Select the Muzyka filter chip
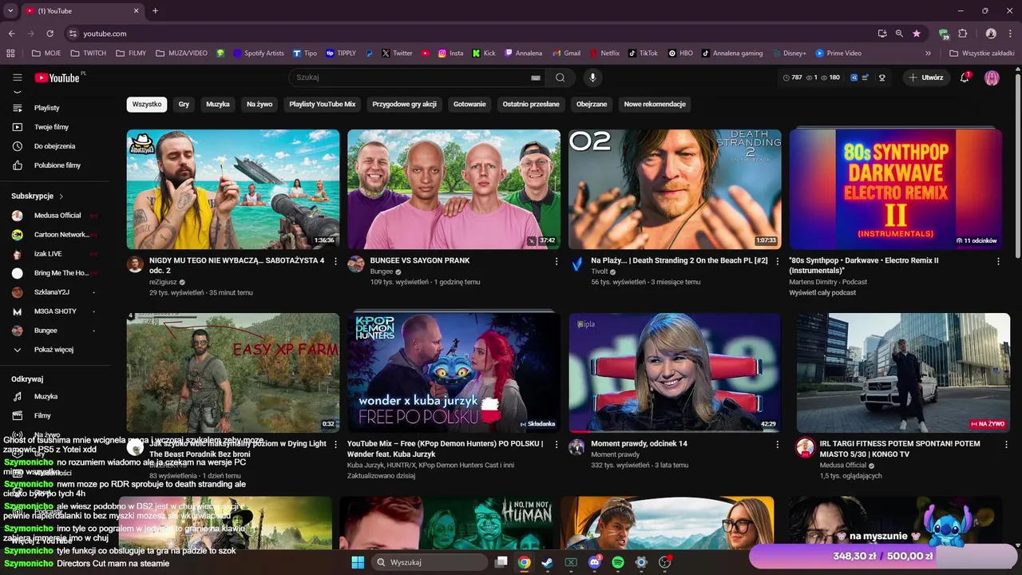Screen dimensions: 1022x575 (218, 104)
